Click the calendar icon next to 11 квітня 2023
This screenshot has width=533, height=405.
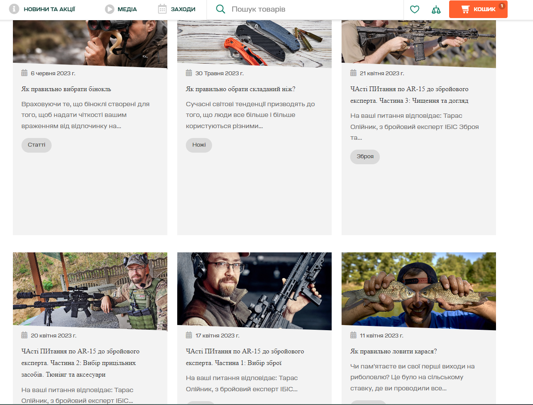[x=354, y=335]
